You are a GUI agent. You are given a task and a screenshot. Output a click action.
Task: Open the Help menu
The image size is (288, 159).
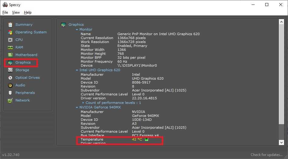click(x=28, y=12)
